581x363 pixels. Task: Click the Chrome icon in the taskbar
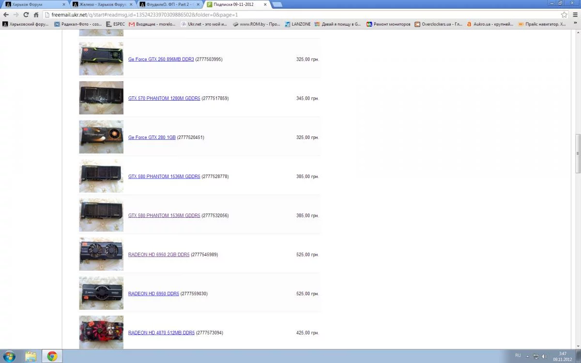tap(52, 356)
